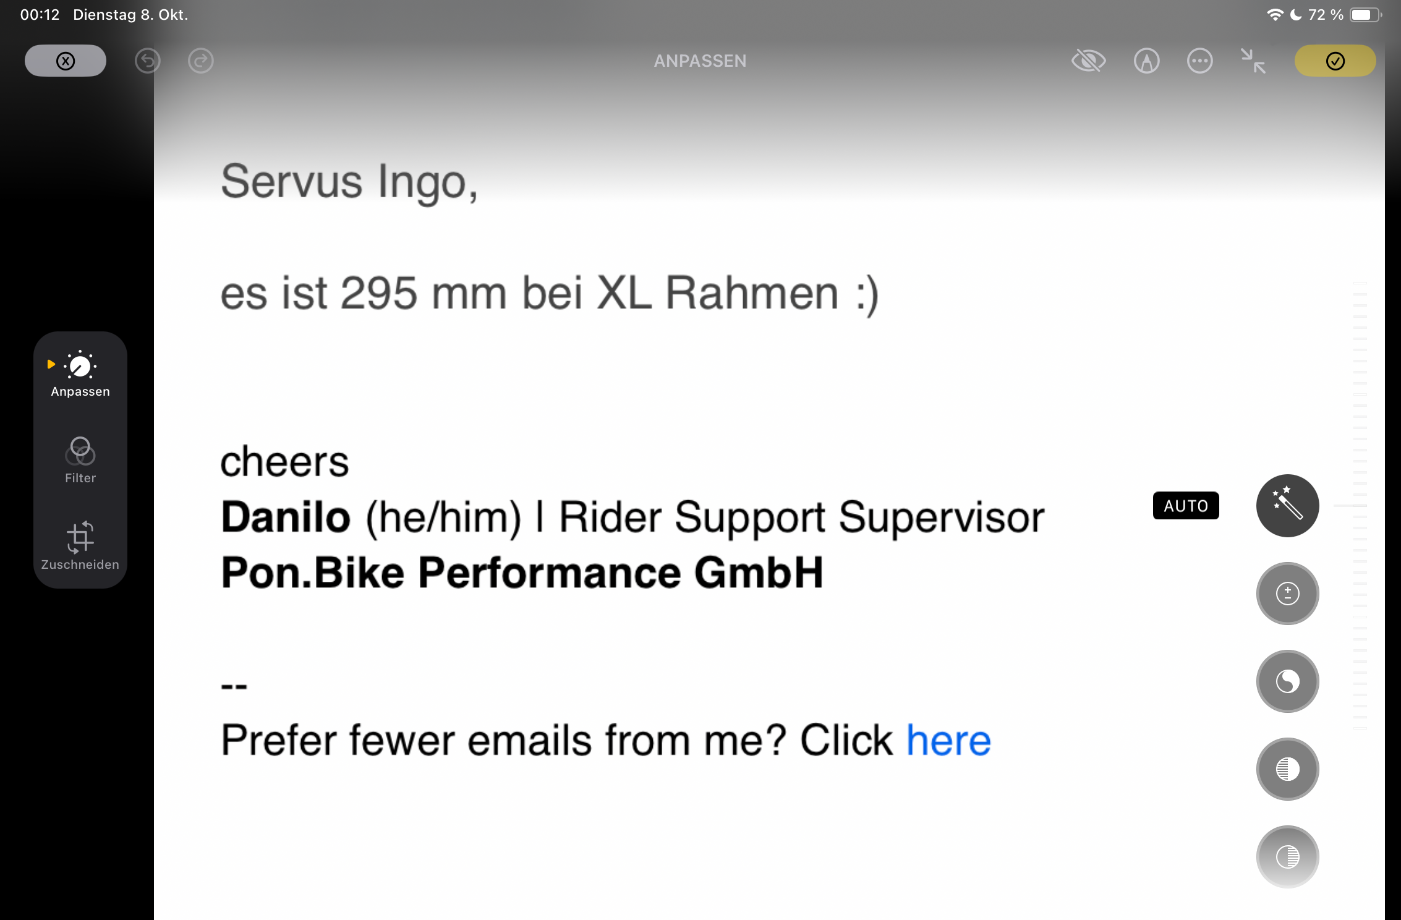Select the Anpassen tab

tap(80, 374)
